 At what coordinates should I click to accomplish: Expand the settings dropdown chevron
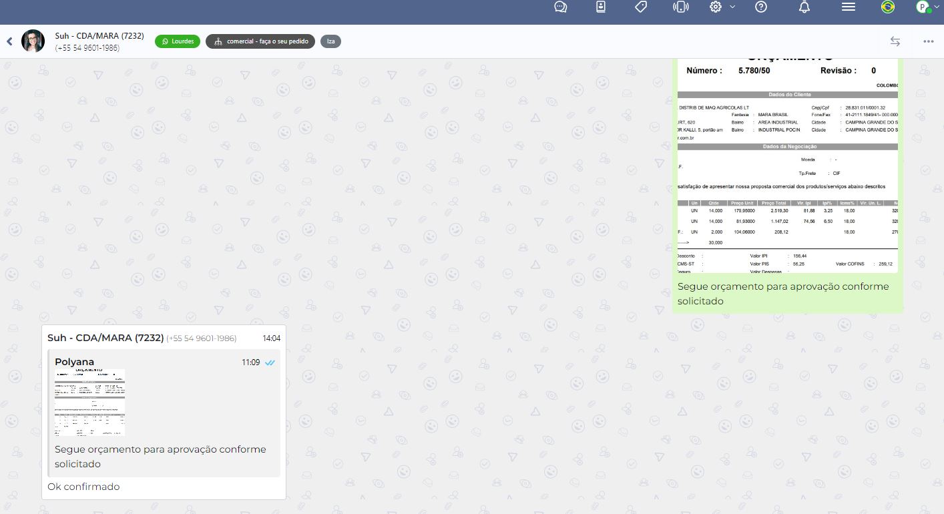(x=732, y=7)
